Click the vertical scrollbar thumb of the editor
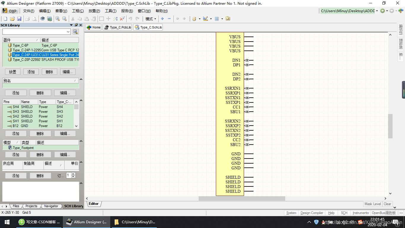Image resolution: width=405 pixels, height=228 pixels. pos(390,126)
